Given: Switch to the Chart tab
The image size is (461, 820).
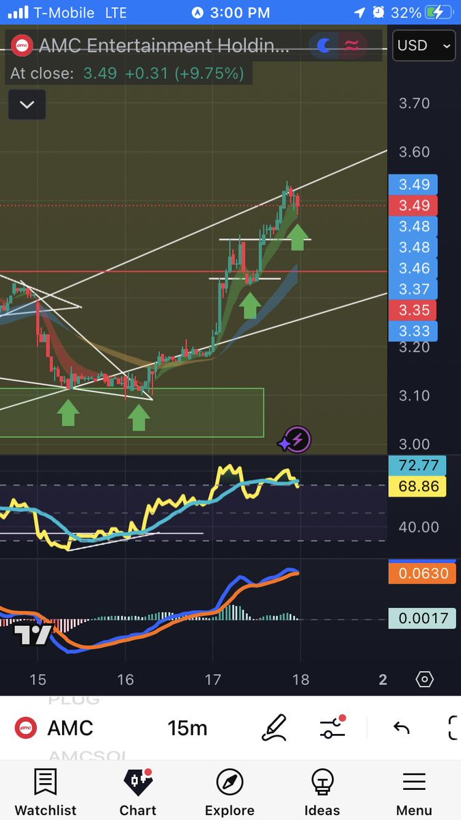Looking at the screenshot, I should point(138,793).
